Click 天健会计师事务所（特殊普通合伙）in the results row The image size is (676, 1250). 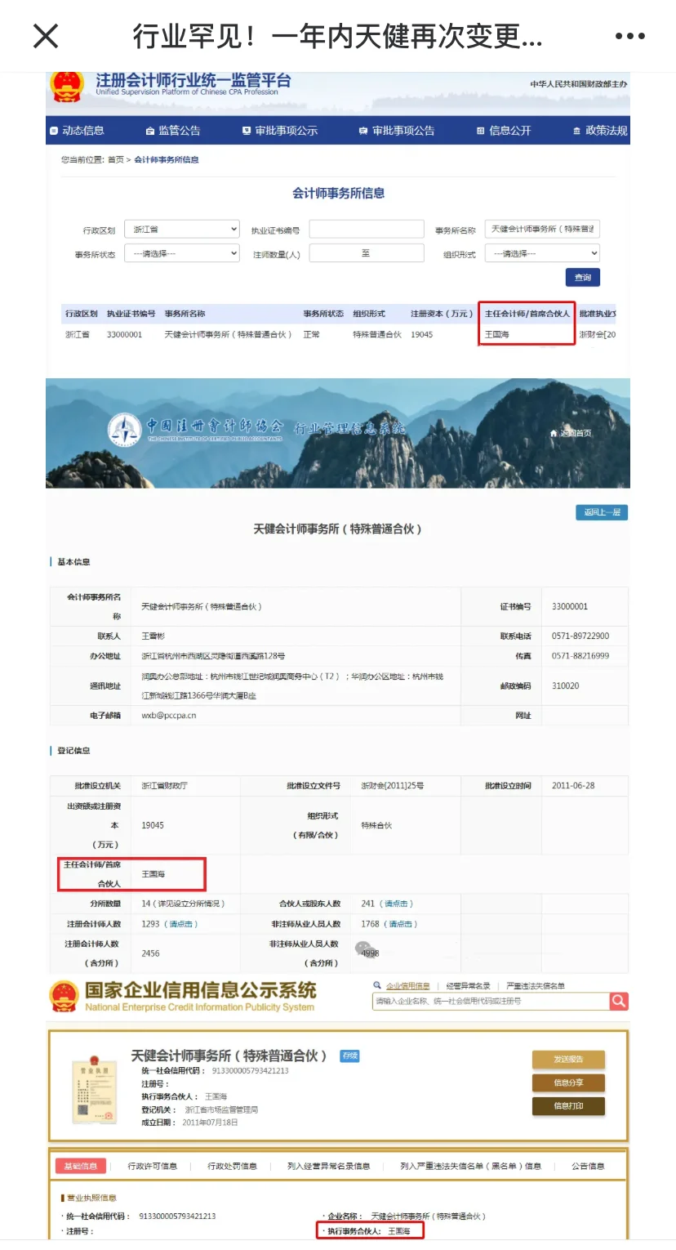(x=228, y=335)
